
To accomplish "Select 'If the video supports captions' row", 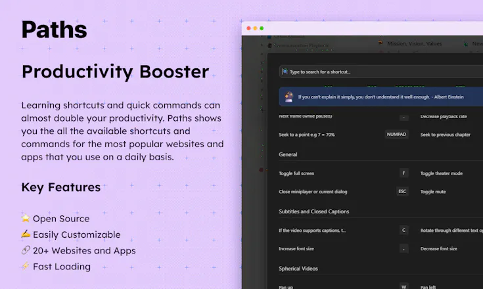I will pyautogui.click(x=312, y=231).
